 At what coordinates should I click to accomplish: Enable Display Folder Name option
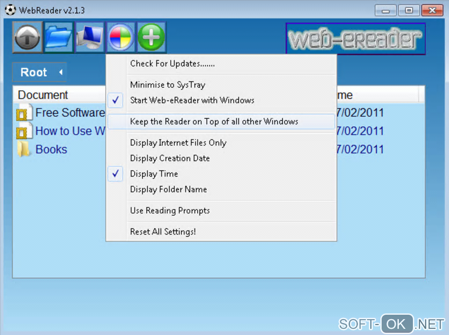click(221, 189)
